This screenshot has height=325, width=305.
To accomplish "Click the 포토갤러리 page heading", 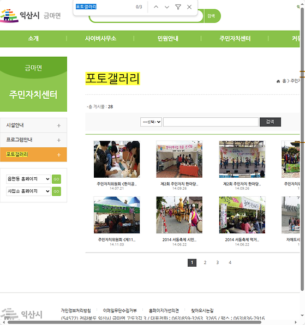I will coord(112,79).
